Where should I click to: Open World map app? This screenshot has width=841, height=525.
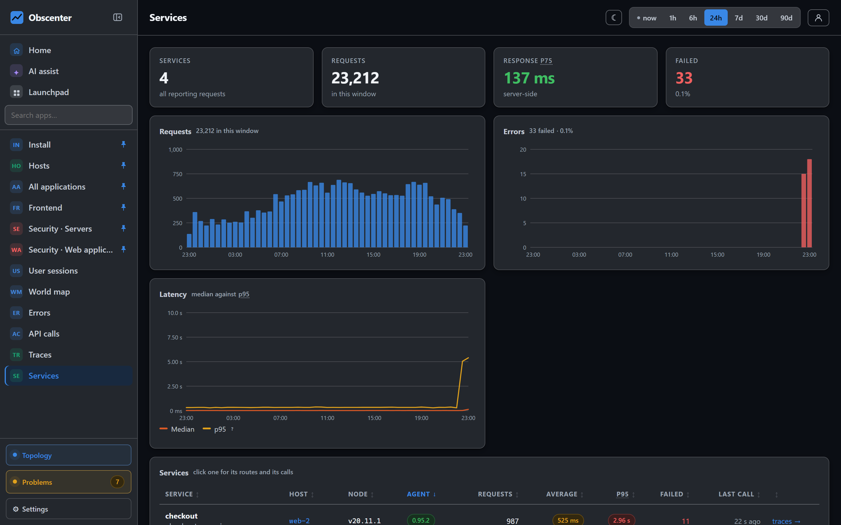69,292
